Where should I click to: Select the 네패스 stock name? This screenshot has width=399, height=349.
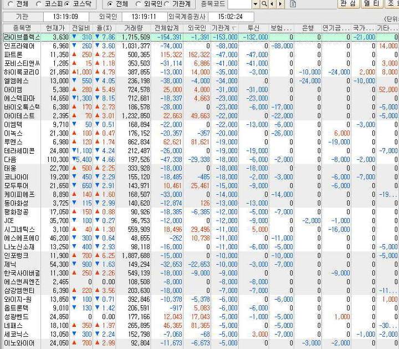coord(13,325)
